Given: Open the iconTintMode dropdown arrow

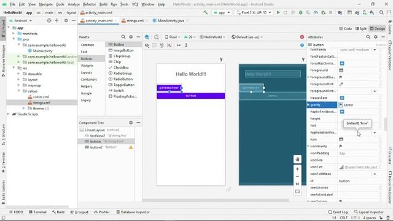Looking at the screenshot, I should click(x=375, y=174).
